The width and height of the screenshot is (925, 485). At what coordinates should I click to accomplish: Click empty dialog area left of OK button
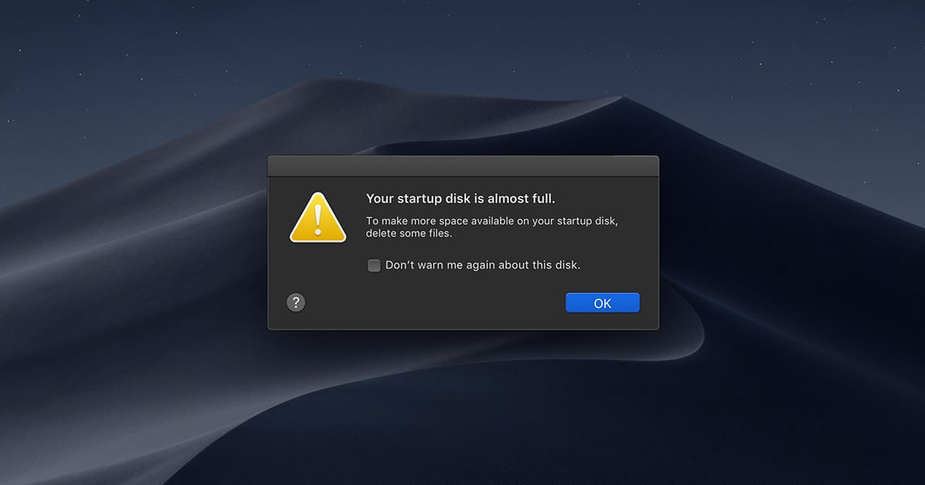point(462,303)
